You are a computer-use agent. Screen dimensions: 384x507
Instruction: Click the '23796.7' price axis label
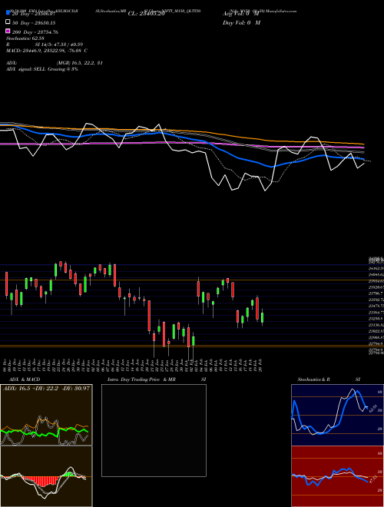tap(376, 293)
